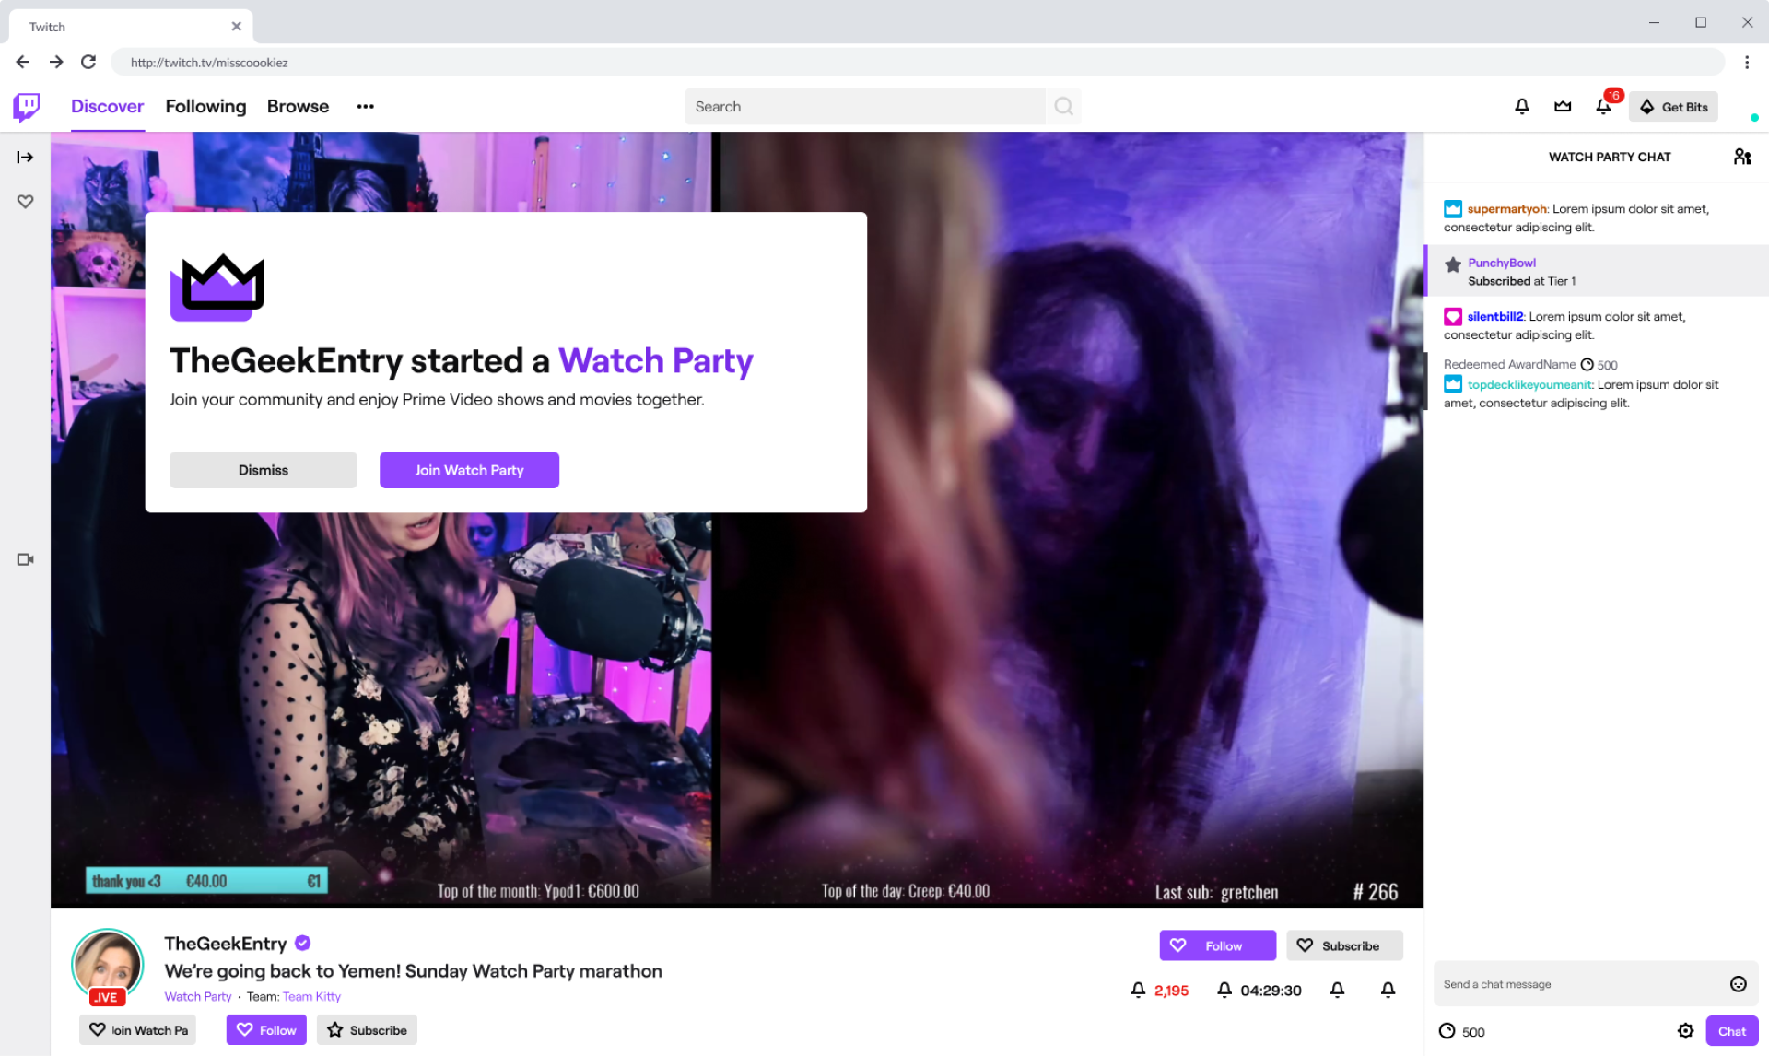Click TheGeekEntry streamer avatar
Screen dimensions: 1769x1056
coord(108,965)
